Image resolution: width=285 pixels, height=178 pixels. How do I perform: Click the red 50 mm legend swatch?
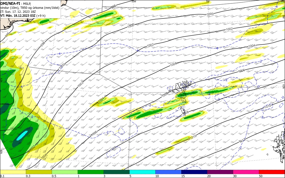click(x=272, y=172)
